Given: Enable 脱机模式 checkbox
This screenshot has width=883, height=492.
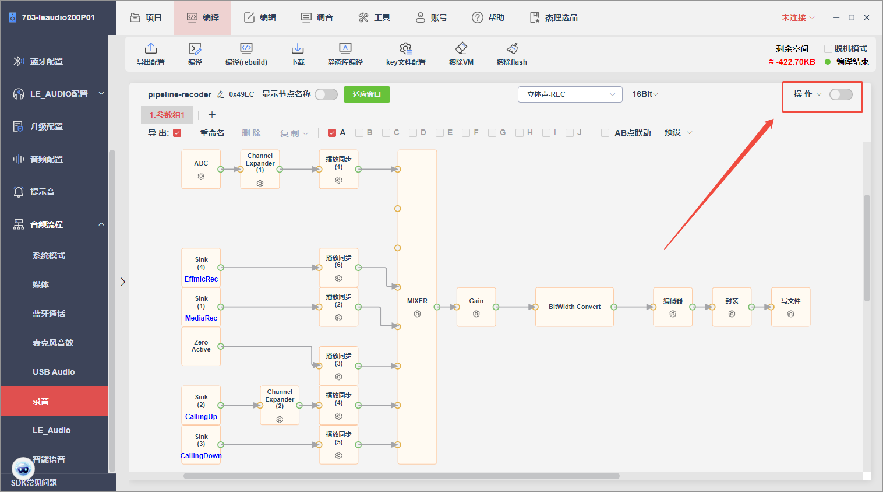Looking at the screenshot, I should (x=828, y=49).
